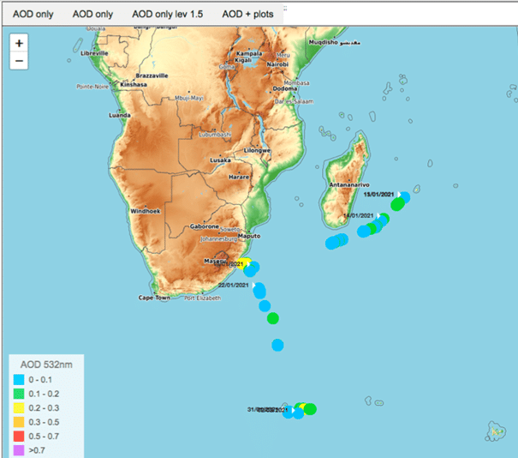Screen dimensions: 518x458
Task: Open the AOD + plots tab
Action: coord(248,15)
